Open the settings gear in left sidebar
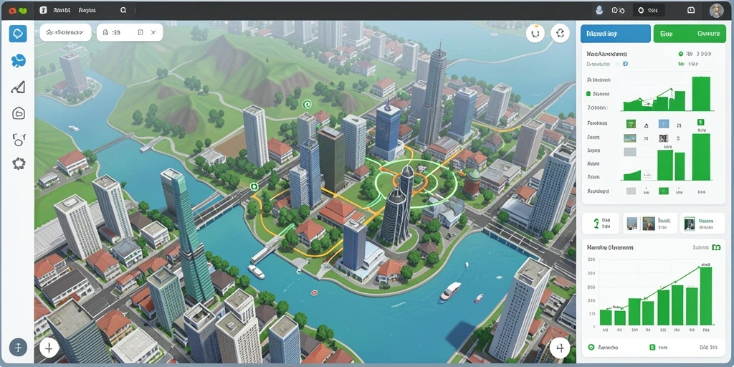Image resolution: width=734 pixels, height=367 pixels. click(x=18, y=163)
